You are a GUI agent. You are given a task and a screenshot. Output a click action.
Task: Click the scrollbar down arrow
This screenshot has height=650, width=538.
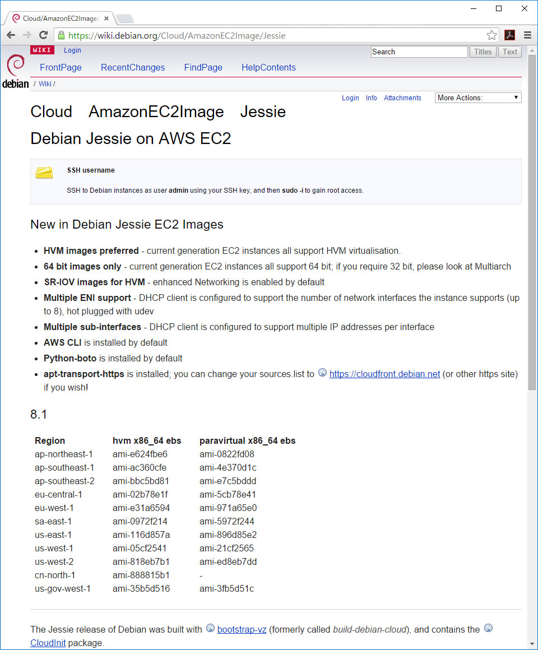click(532, 644)
